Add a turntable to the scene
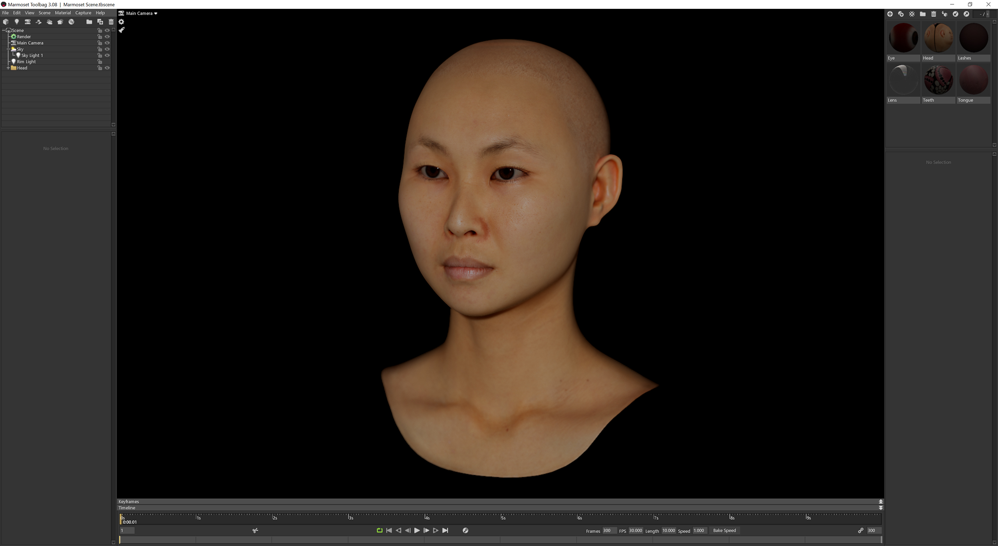Screen dimensions: 998x546 71,22
